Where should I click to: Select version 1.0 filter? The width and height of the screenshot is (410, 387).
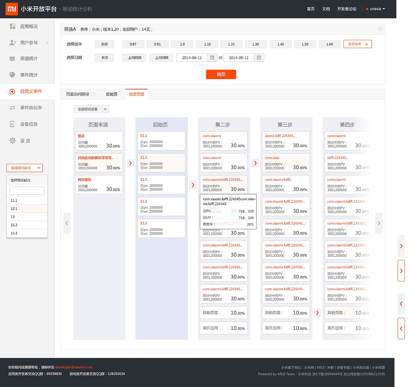click(182, 44)
